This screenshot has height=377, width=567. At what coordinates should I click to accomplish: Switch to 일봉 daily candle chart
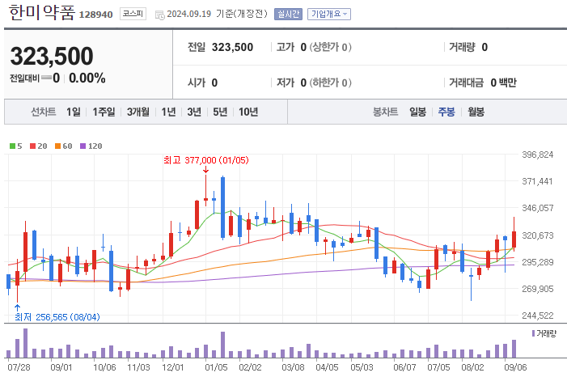pyautogui.click(x=417, y=112)
